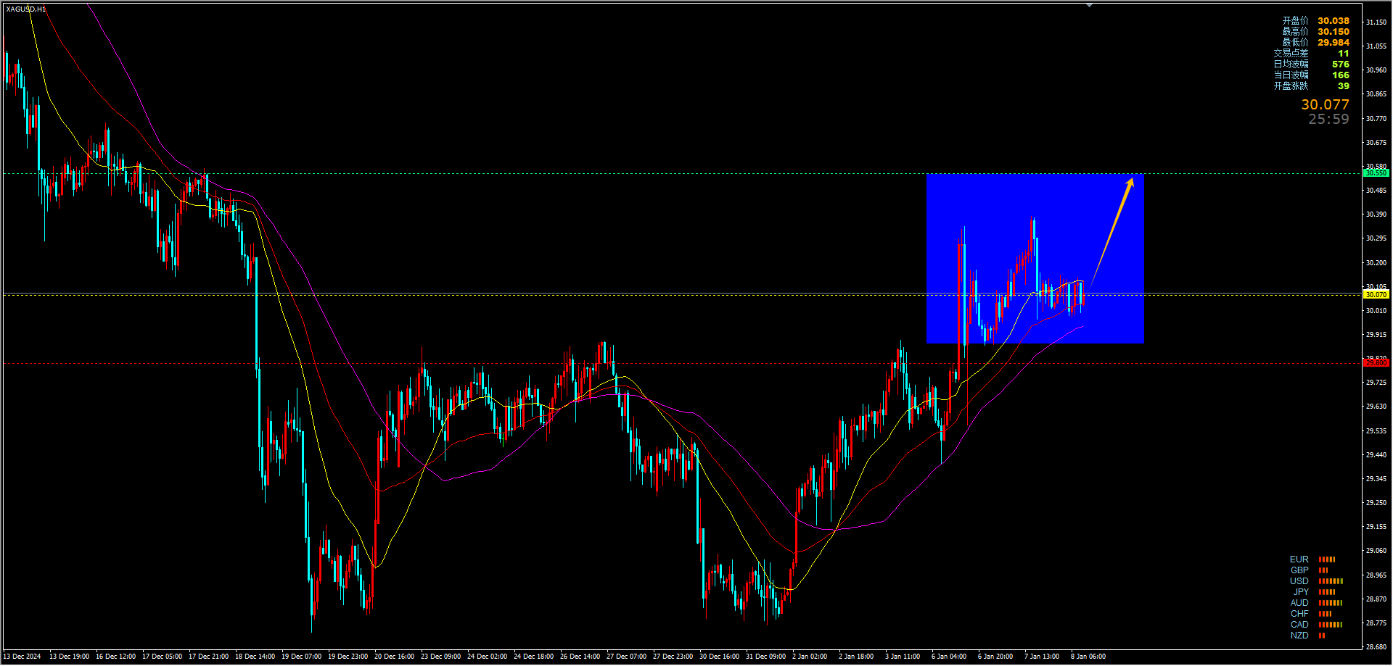This screenshot has width=1393, height=666.
Task: Click the 最高价 label in the info panel
Action: tap(1295, 32)
